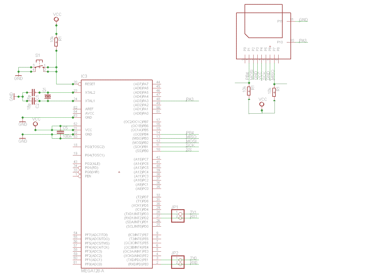This screenshot has height=276, width=386.
Task: Click the (MISO)PB3 pin label
Action: pyautogui.click(x=140, y=138)
